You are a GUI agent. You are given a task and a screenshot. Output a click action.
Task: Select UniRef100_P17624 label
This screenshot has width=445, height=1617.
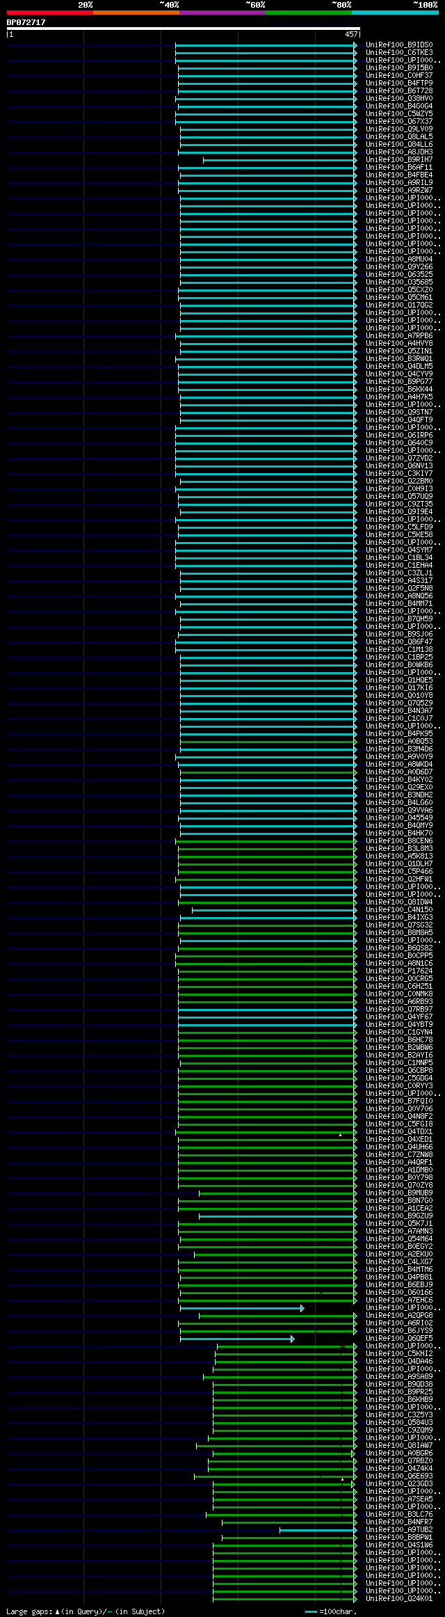[x=399, y=971]
